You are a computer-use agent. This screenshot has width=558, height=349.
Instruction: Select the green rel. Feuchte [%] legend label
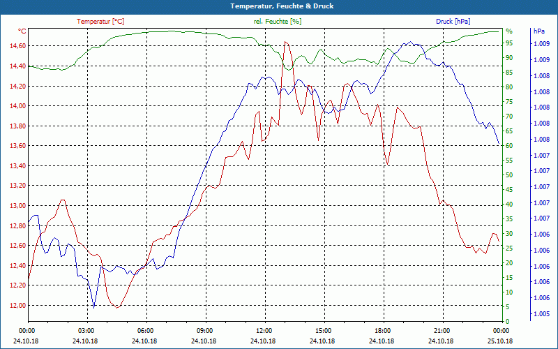click(277, 22)
